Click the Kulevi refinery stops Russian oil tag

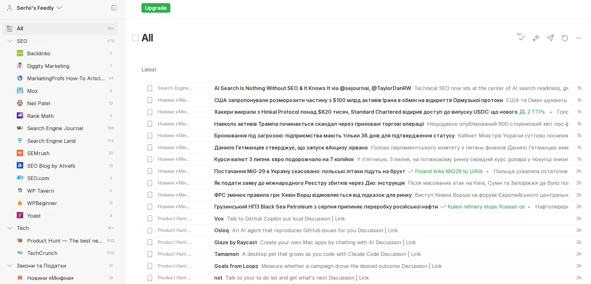pyautogui.click(x=482, y=207)
